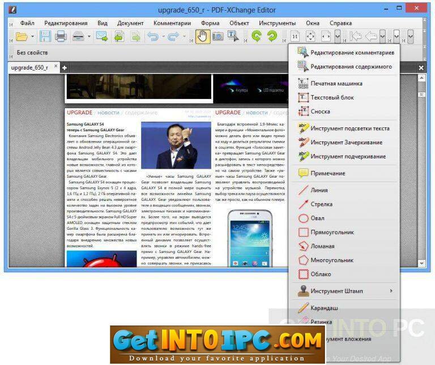435x365 pixels.
Task: Choose Редактирование комментариев tool
Action: 344,53
